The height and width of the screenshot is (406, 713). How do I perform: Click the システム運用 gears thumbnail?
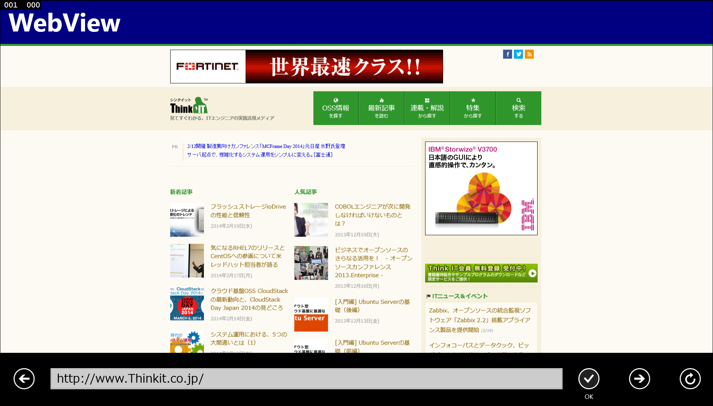tap(187, 342)
